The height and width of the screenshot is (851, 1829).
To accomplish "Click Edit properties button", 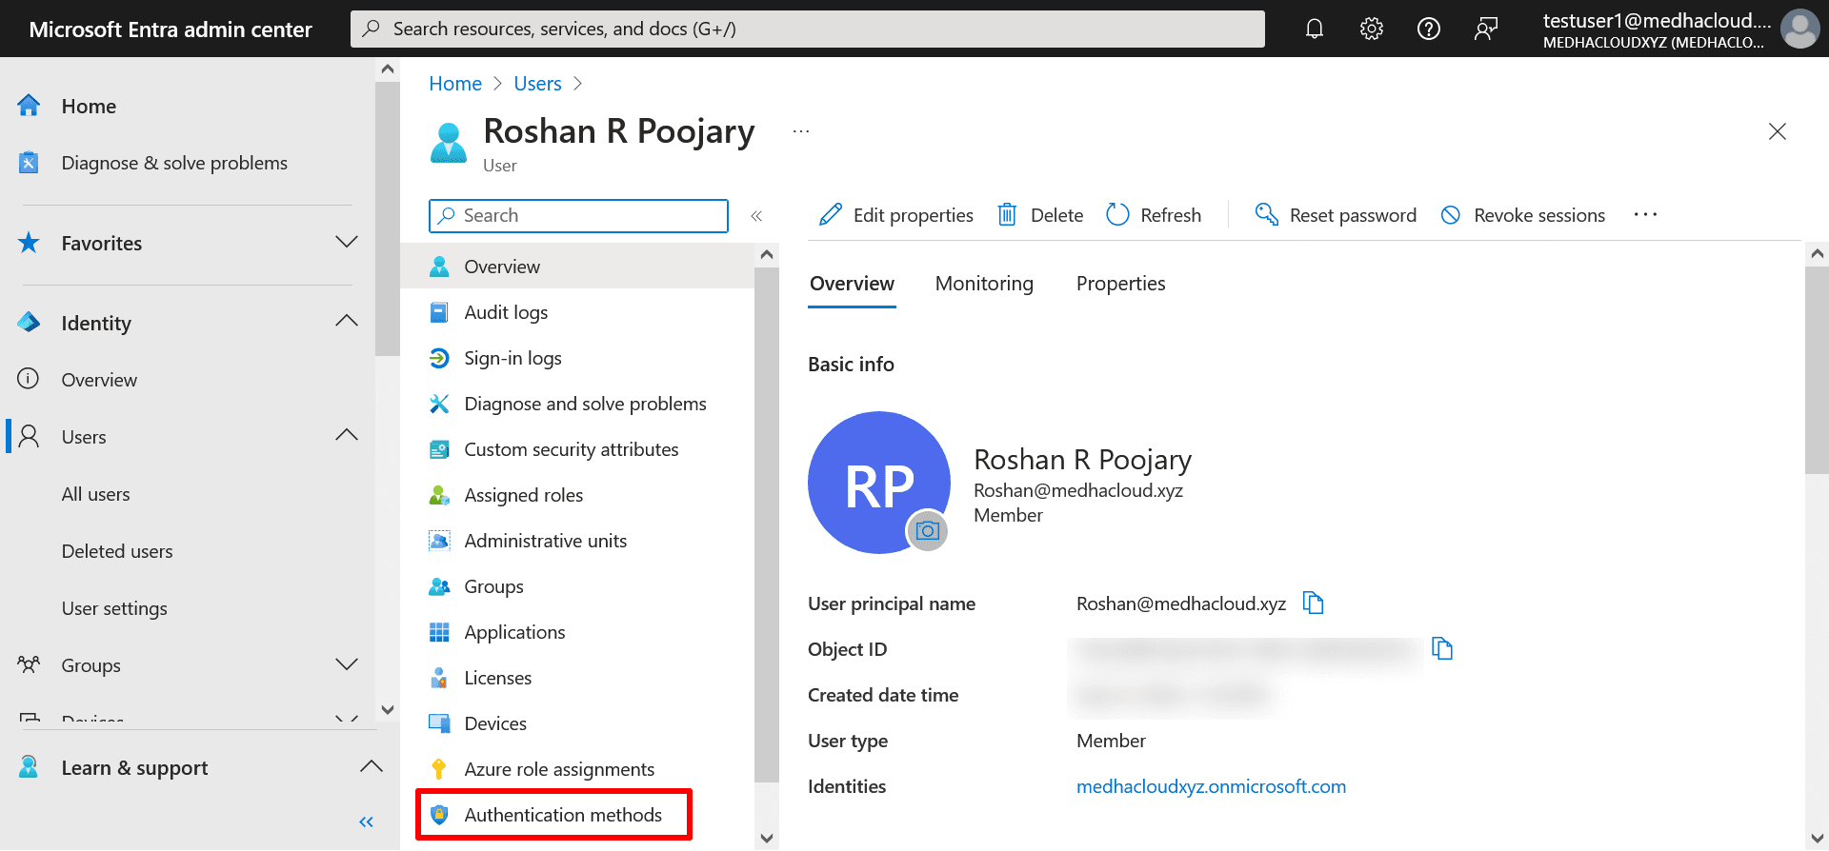I will click(896, 215).
